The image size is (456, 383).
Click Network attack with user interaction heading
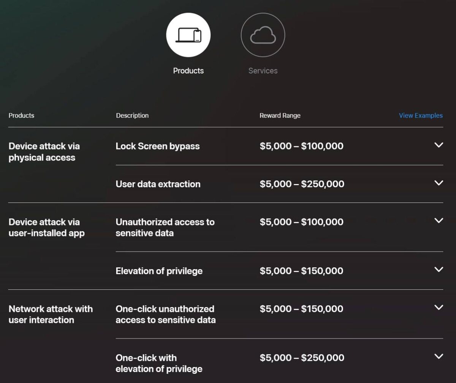tap(51, 314)
